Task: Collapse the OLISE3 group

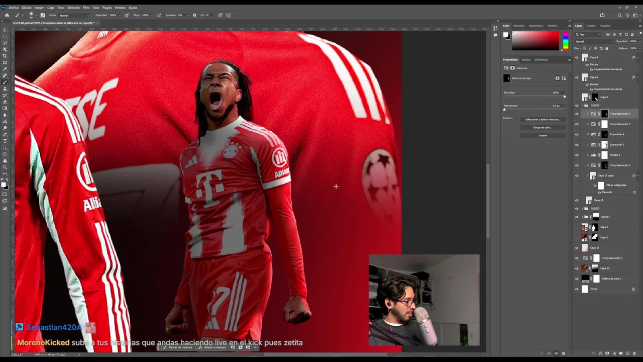Action: click(x=582, y=106)
